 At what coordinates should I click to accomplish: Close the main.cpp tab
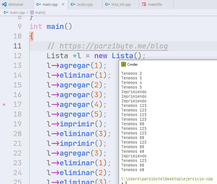point(63,4)
